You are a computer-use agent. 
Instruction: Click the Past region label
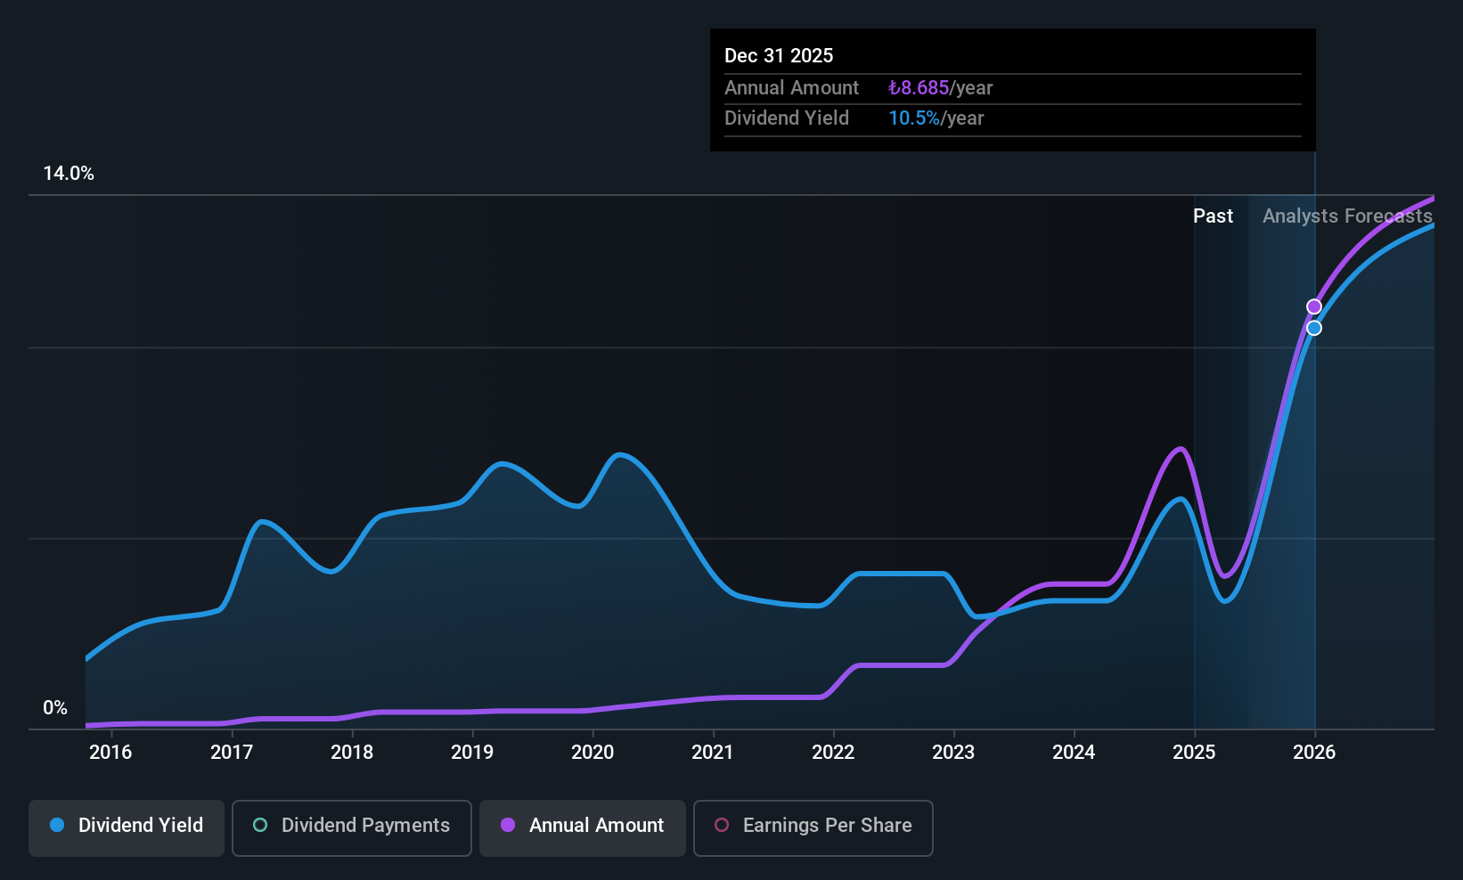pos(1213,216)
